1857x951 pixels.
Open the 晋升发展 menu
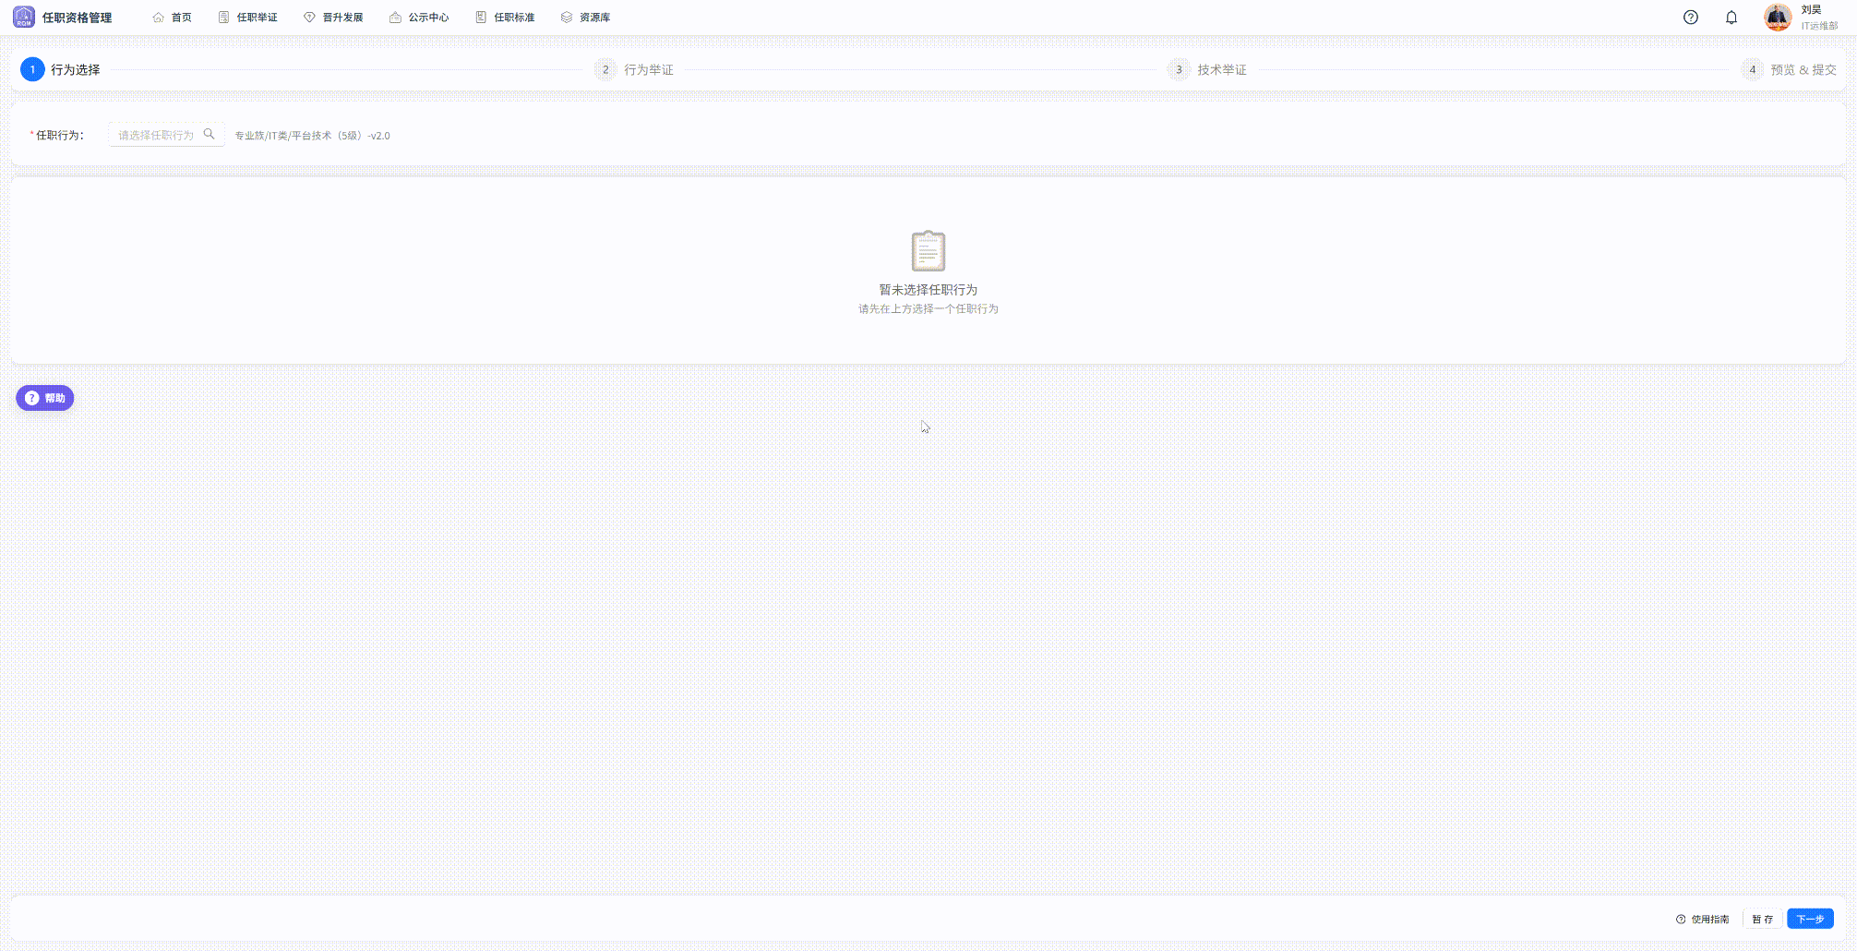[x=333, y=18]
